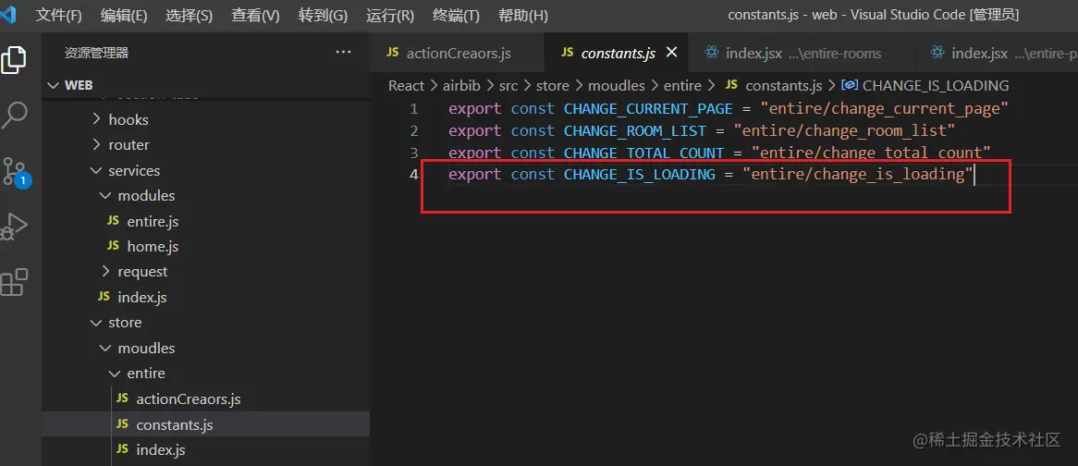Open 转到(G) menu

(x=324, y=15)
